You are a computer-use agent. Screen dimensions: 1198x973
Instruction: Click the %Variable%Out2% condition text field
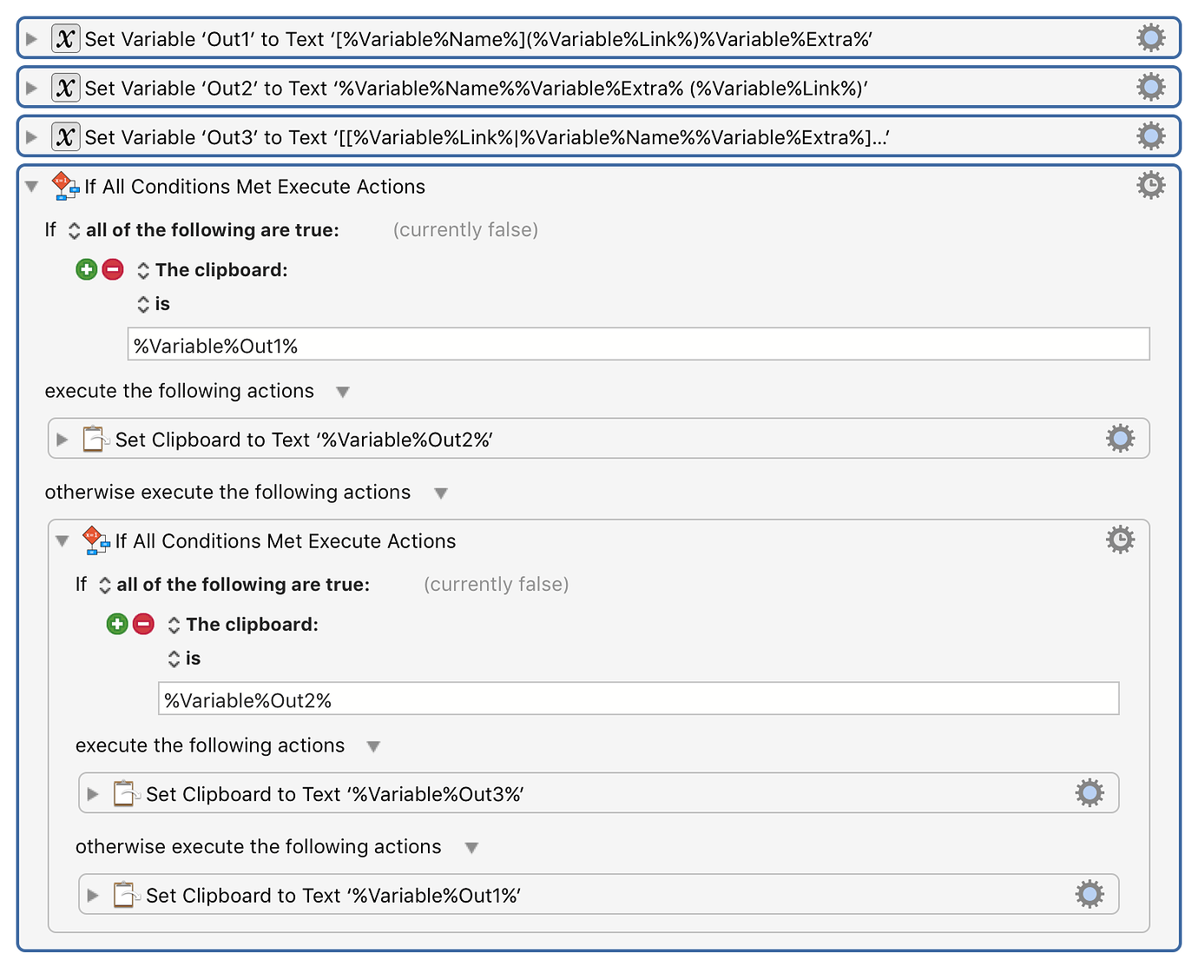point(639,698)
